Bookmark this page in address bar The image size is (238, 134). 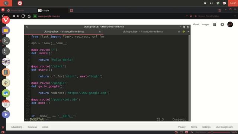[x=191, y=16]
